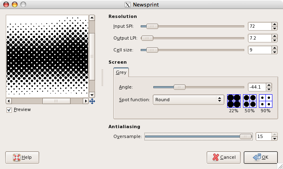Click the Cell size slider handle
Screen dimensions: 283x169
click(x=152, y=50)
